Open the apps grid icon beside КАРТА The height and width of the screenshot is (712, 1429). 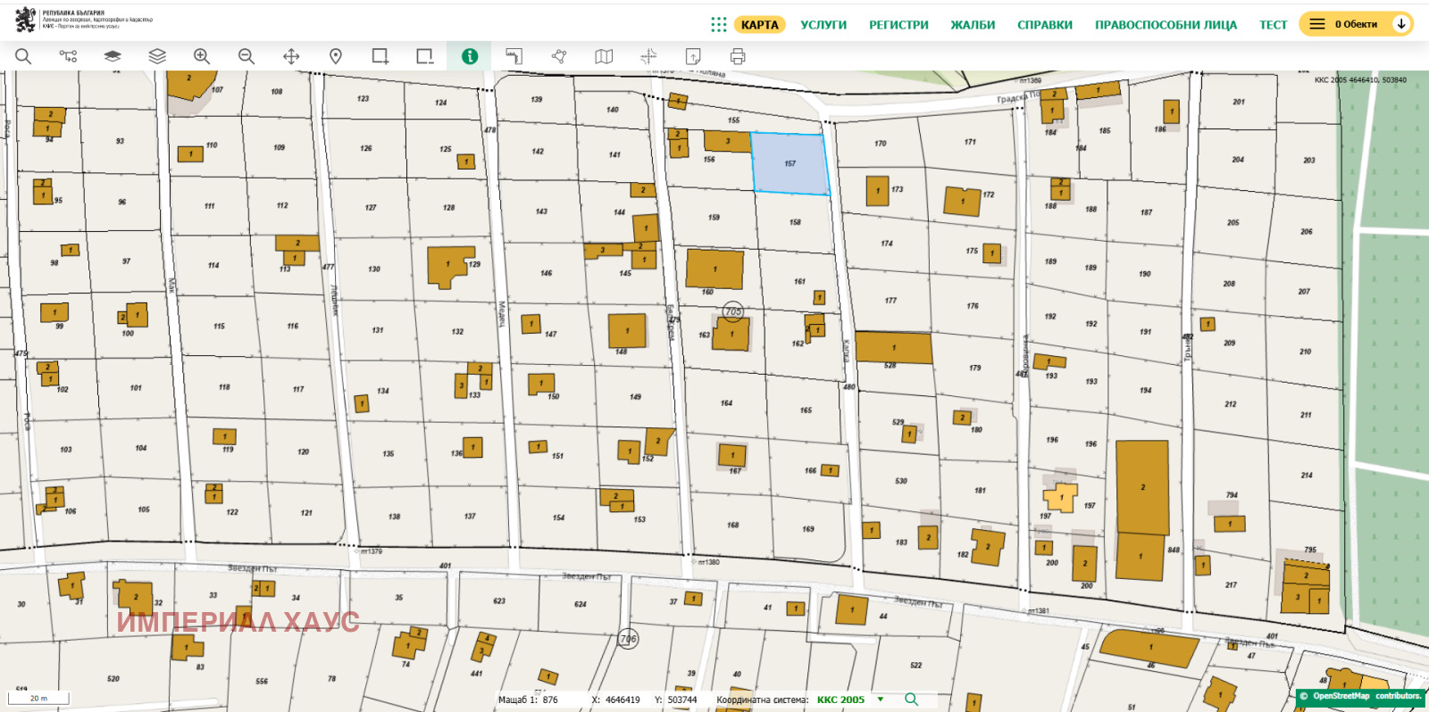(718, 24)
